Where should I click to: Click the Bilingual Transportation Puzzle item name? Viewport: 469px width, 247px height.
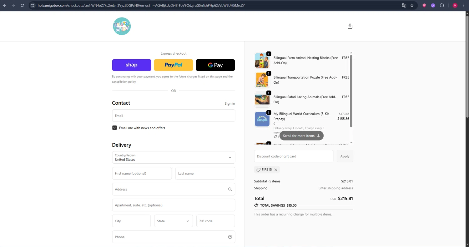(305, 80)
